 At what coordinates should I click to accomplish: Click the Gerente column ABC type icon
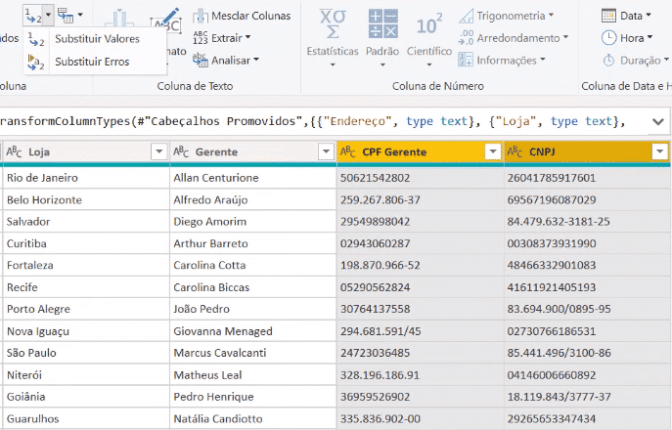click(x=181, y=151)
